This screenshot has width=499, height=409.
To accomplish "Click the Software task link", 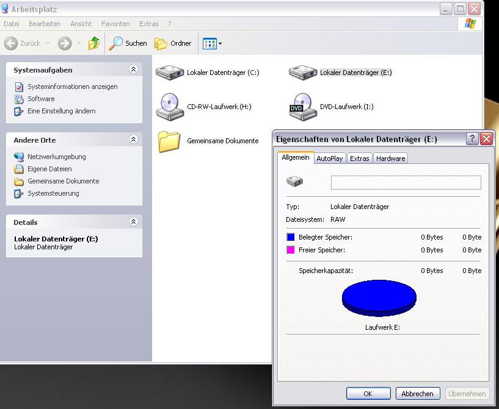I will coord(41,99).
